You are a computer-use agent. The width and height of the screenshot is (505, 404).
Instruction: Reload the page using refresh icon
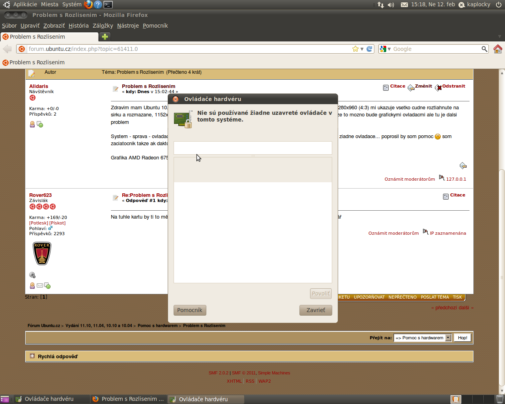369,49
